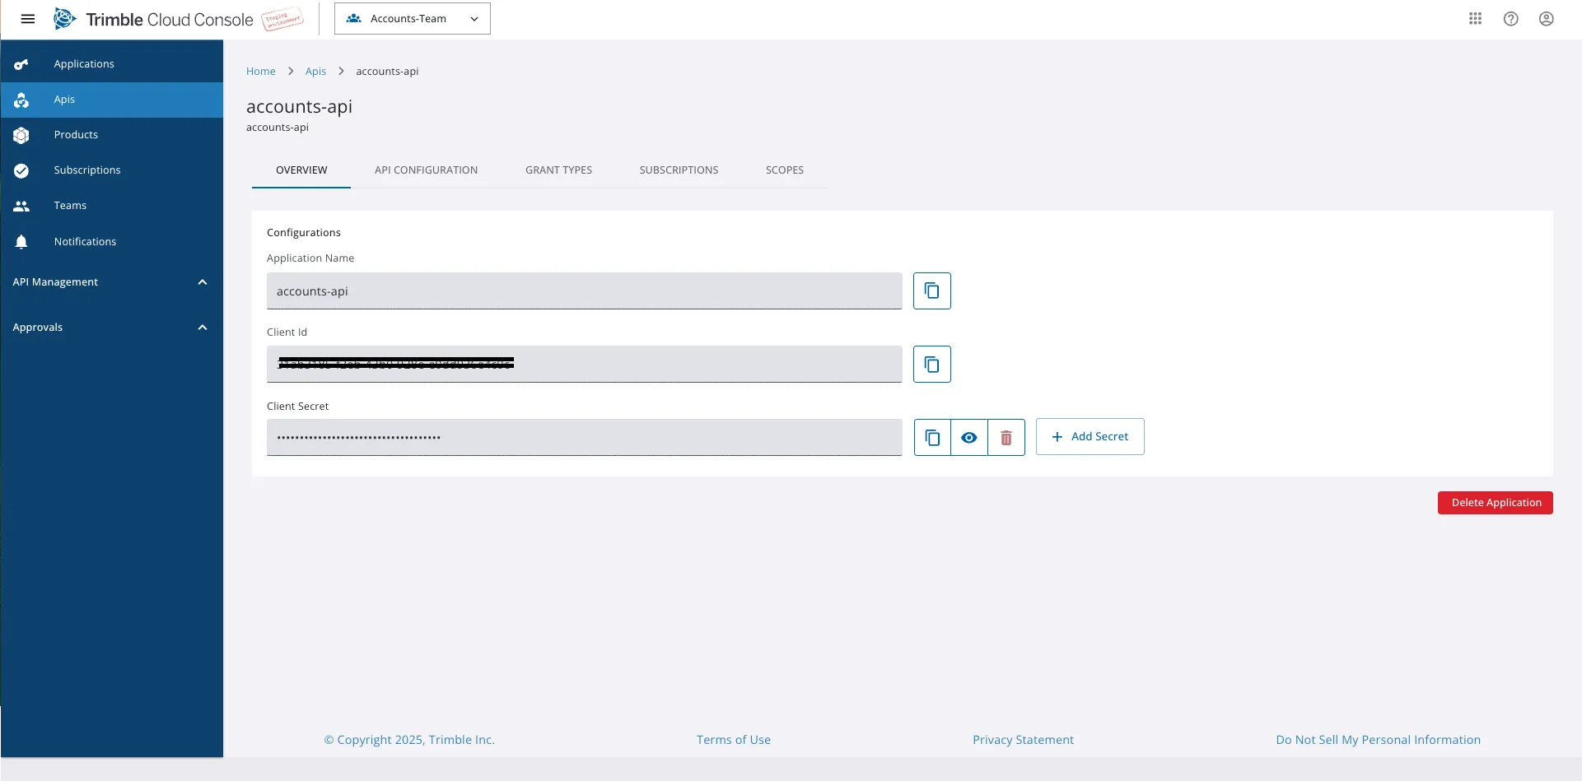The width and height of the screenshot is (1582, 781).
Task: Open Notifications in the sidebar
Action: click(x=111, y=241)
